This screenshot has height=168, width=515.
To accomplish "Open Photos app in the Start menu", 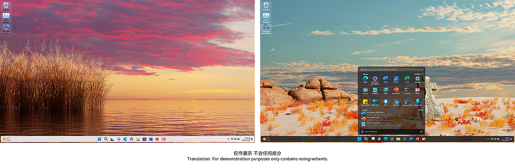I will pos(396,79).
